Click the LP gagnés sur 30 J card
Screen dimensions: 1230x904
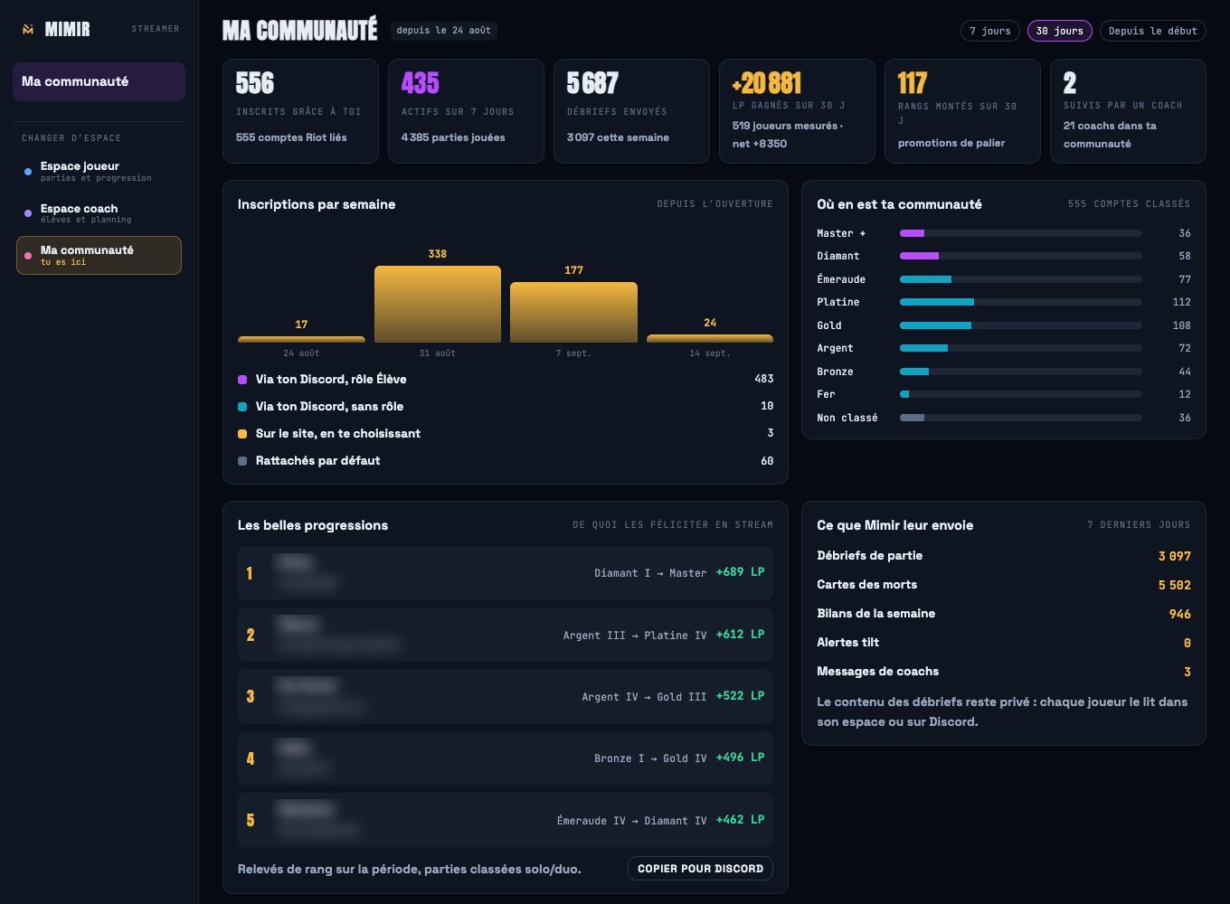pyautogui.click(x=797, y=111)
